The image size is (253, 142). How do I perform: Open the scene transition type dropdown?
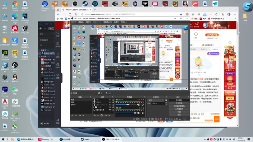tap(156, 100)
